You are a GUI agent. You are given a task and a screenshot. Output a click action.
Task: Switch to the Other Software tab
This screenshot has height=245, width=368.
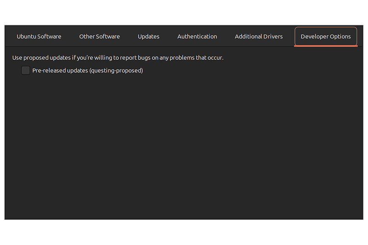point(99,37)
